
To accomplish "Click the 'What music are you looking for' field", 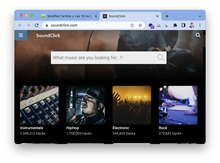I will point(109,58).
